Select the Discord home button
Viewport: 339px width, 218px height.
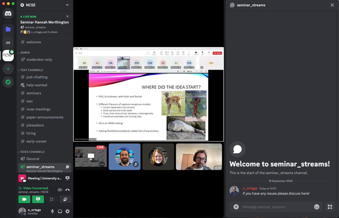coord(8,13)
